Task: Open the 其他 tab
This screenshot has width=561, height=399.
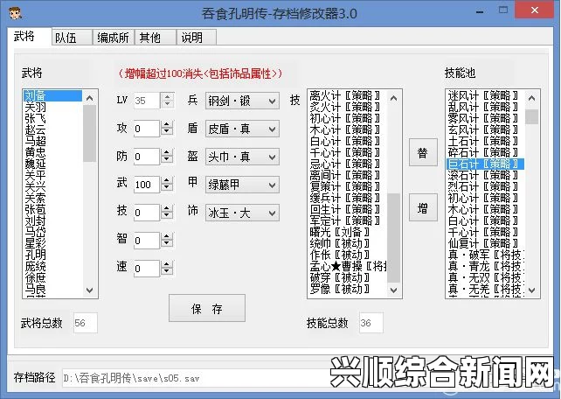Action: 155,38
